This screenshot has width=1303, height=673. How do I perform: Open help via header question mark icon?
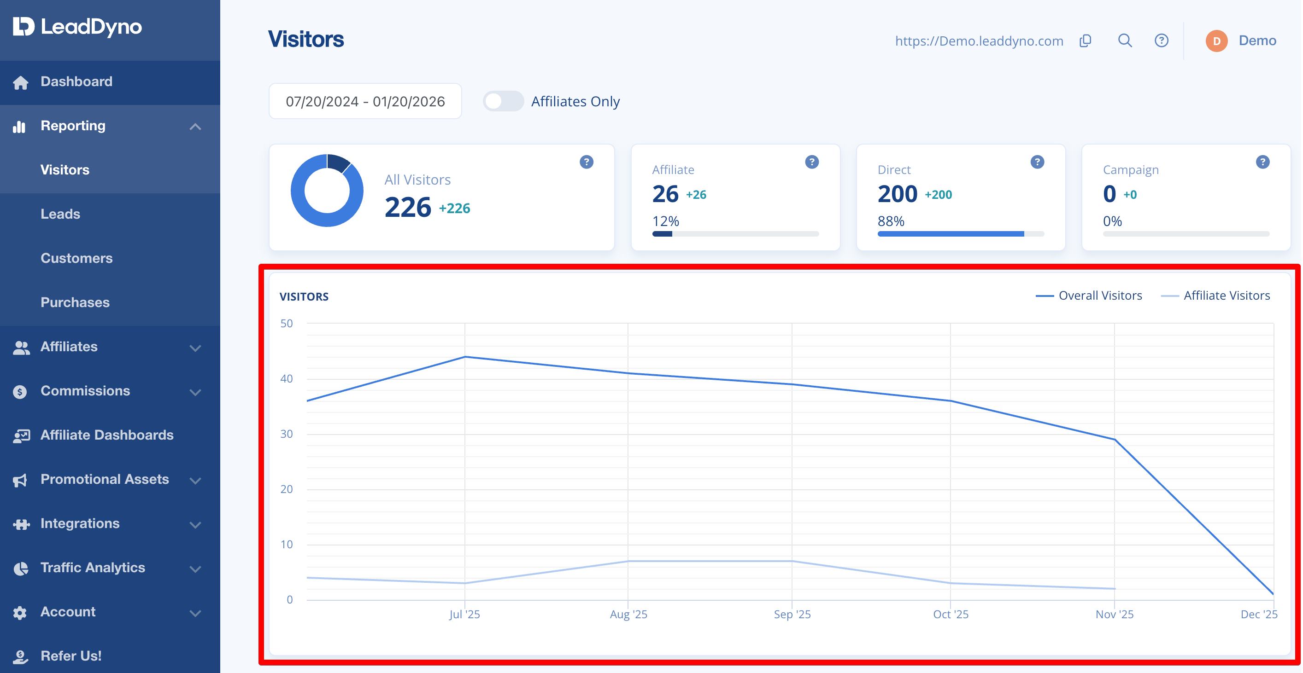pyautogui.click(x=1162, y=41)
